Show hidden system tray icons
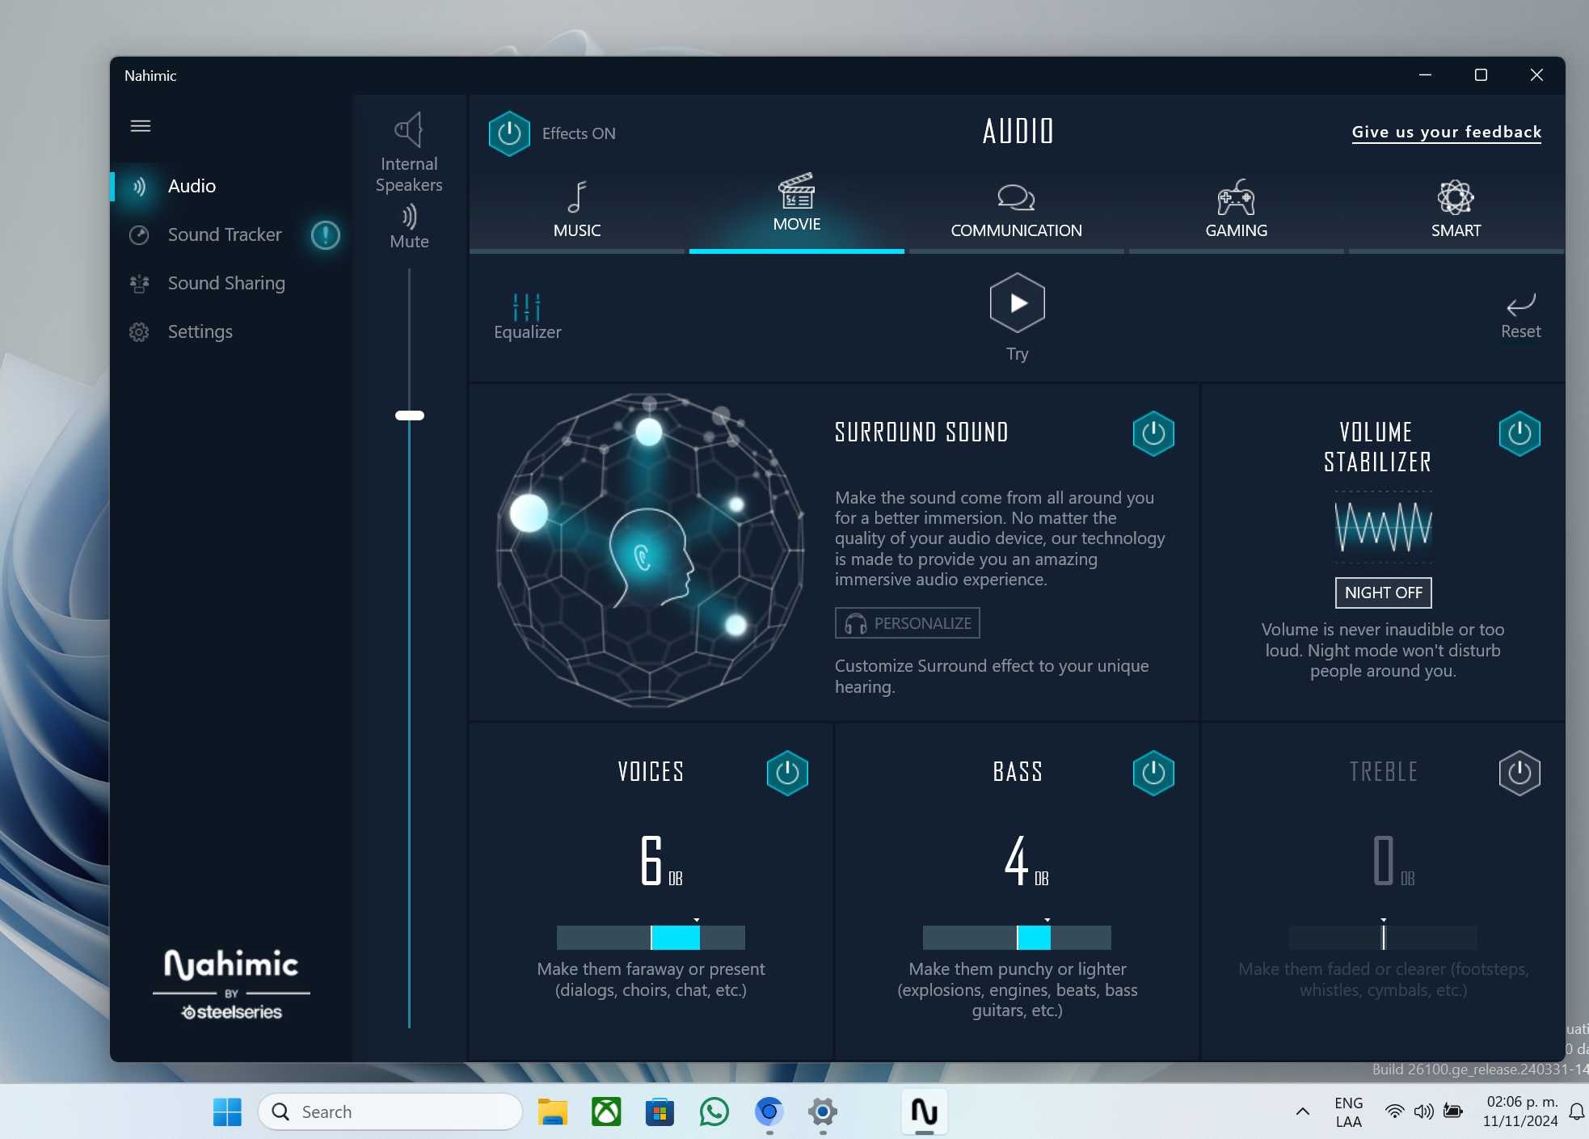 tap(1302, 1112)
